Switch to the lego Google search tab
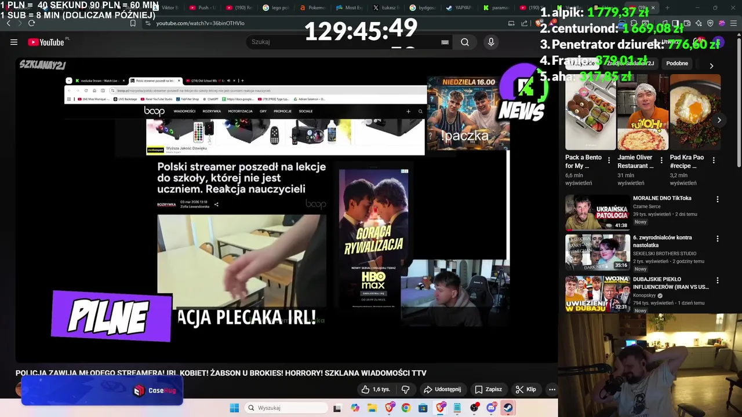 click(275, 8)
